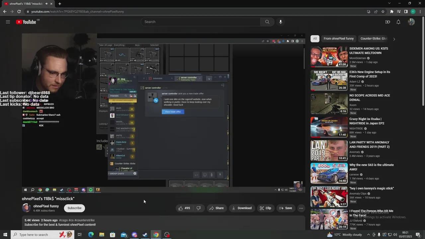Open Microsoft Store from taskbar
The image size is (425, 239).
click(x=113, y=235)
